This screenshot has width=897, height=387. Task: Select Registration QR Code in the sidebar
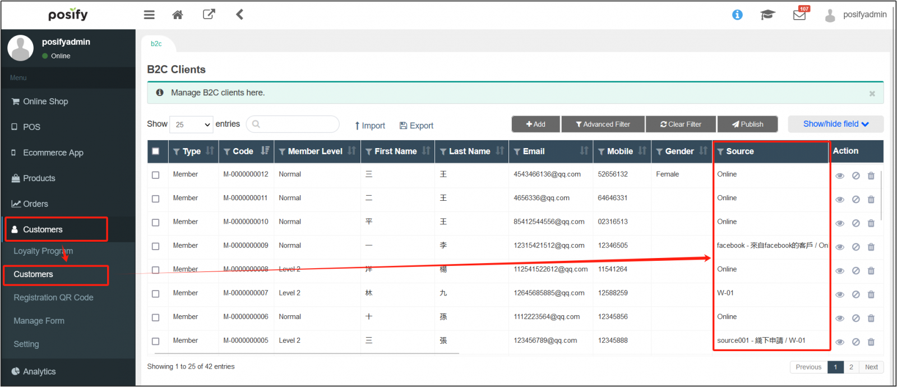pyautogui.click(x=53, y=298)
